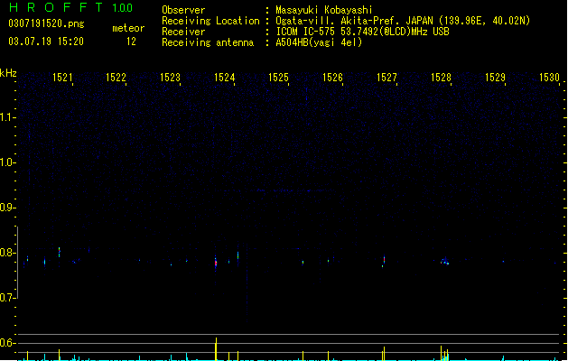
Task: Click the strong red meteor echo near 1524
Action: point(216,264)
